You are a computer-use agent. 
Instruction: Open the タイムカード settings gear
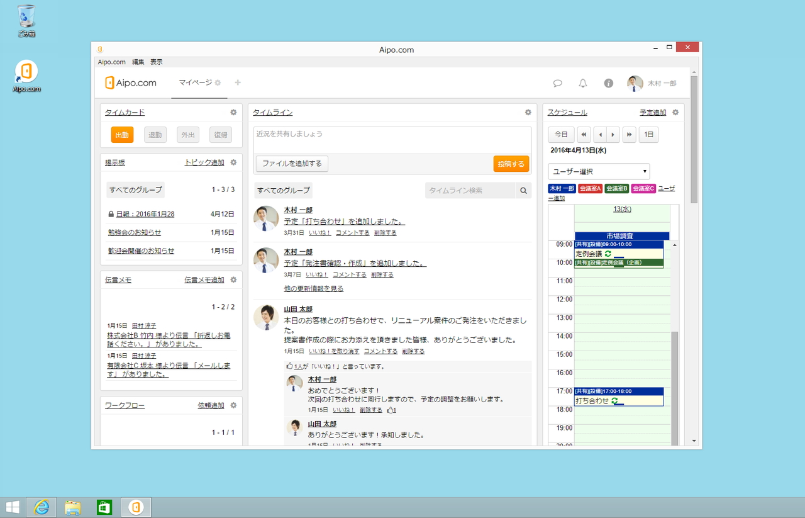coord(233,112)
